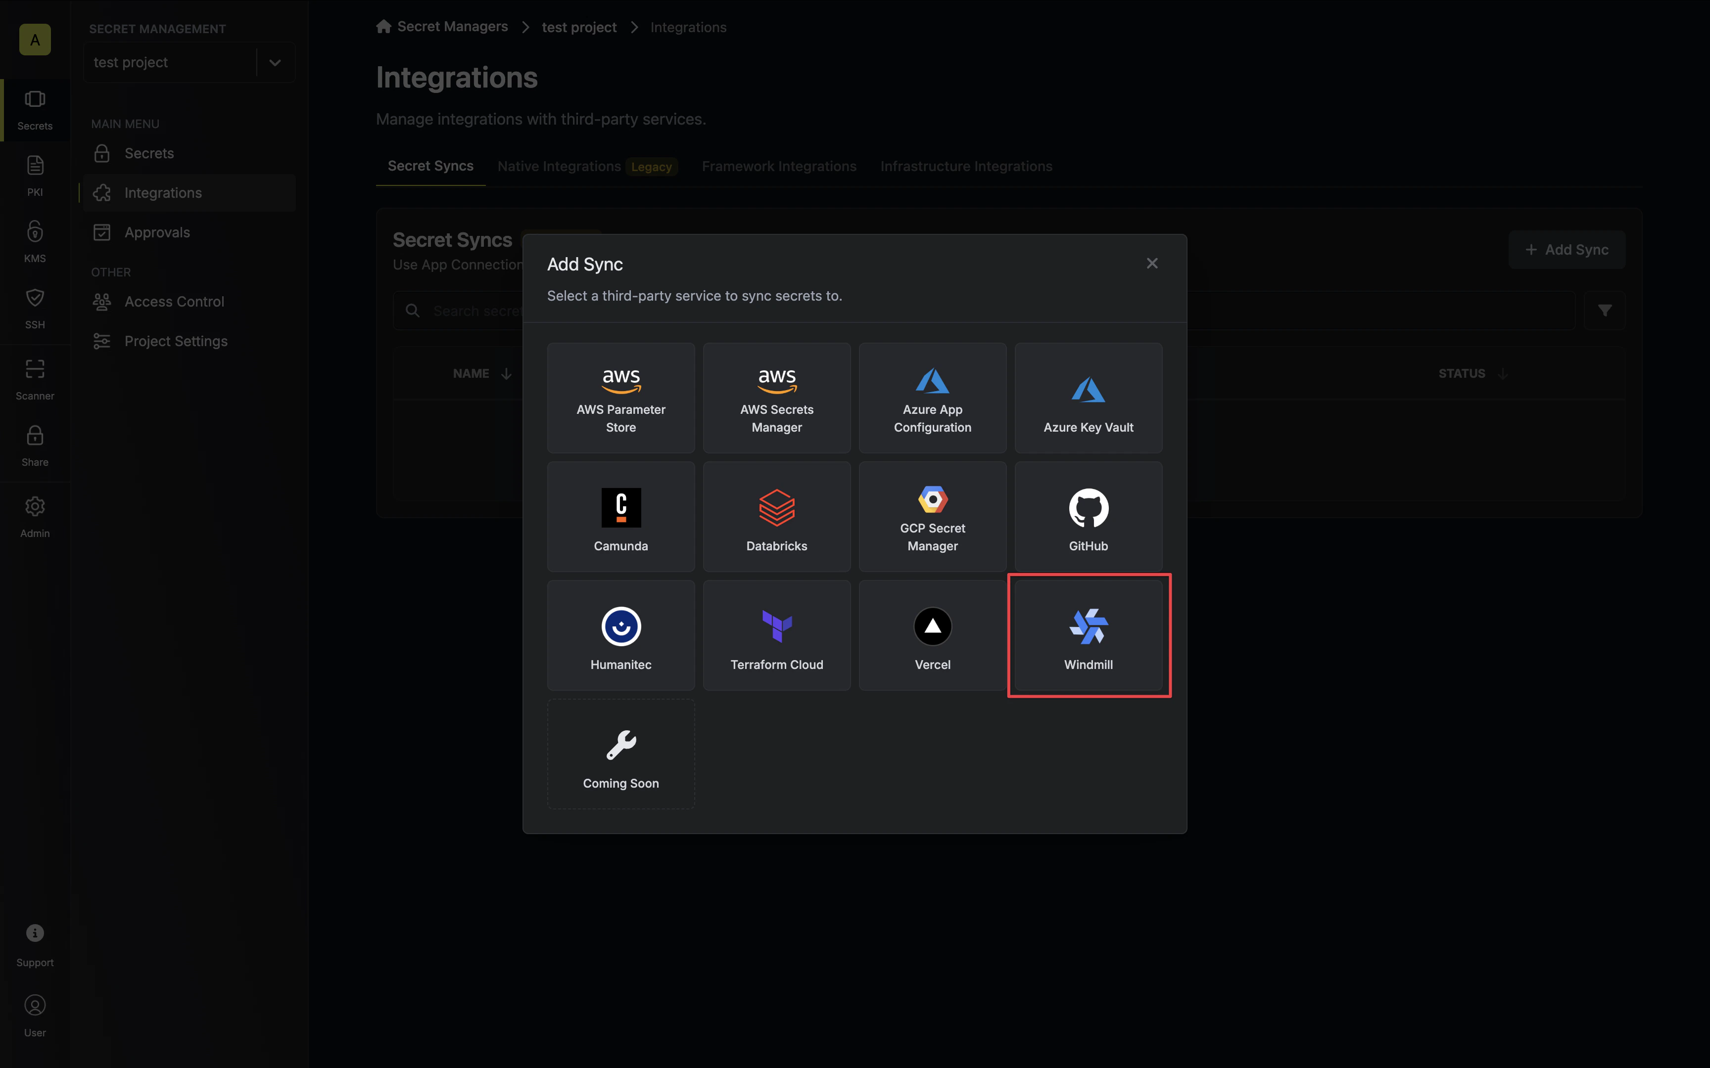This screenshot has height=1068, width=1710.
Task: Close the Add Sync dialog
Action: pyautogui.click(x=1152, y=264)
